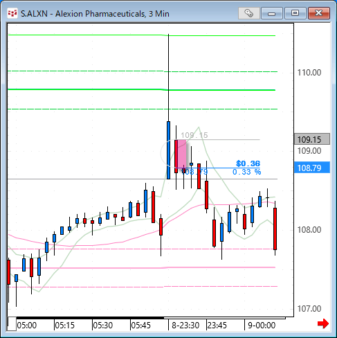Click the 05:00 time axis label
Screen dimensions: 337x338
[x=27, y=326]
